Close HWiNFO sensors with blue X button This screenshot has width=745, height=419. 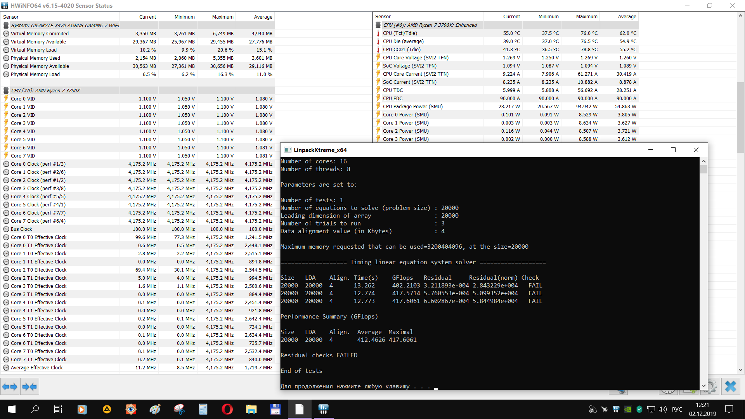click(730, 386)
